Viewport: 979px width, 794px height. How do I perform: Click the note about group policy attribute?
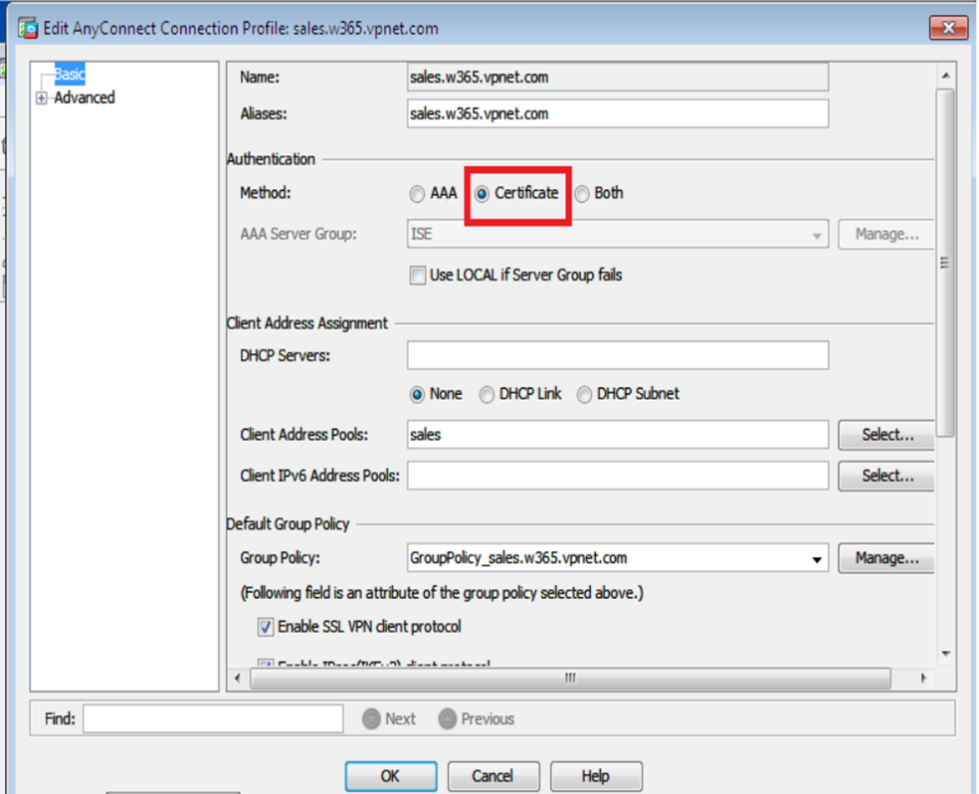(x=442, y=593)
